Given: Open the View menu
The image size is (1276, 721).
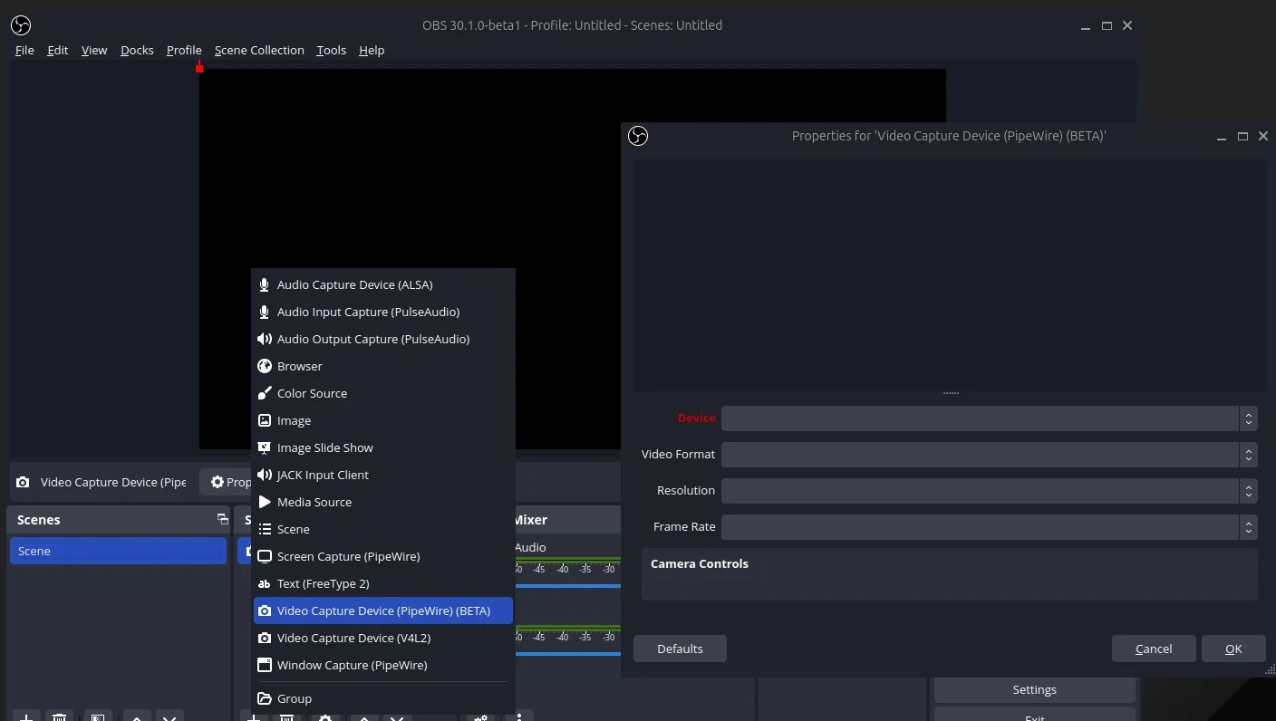Looking at the screenshot, I should (x=94, y=50).
